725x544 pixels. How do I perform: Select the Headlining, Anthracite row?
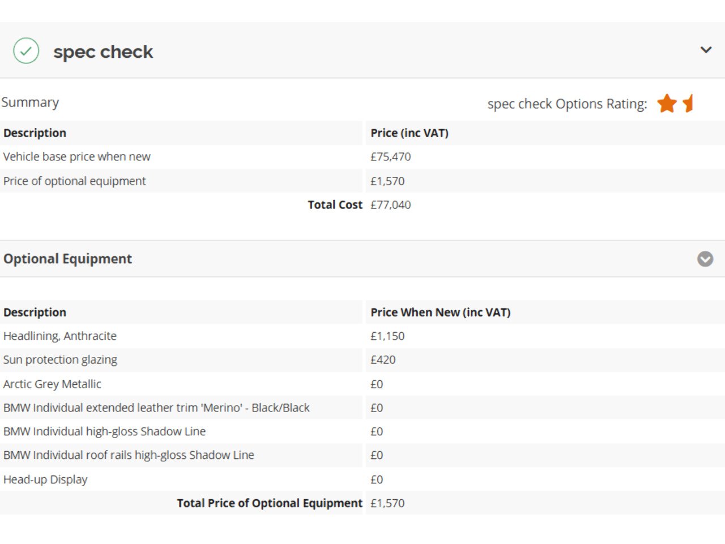[60, 336]
